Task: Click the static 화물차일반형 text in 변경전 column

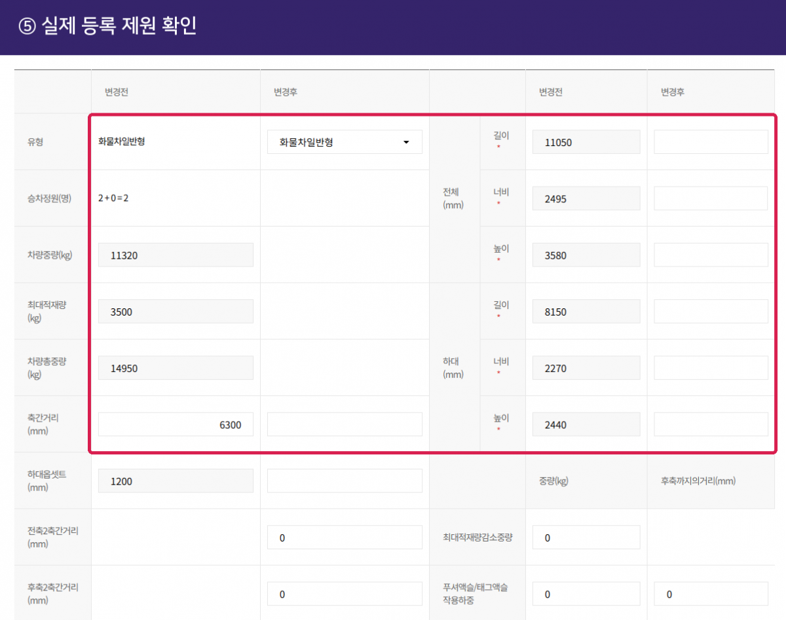Action: coord(121,141)
